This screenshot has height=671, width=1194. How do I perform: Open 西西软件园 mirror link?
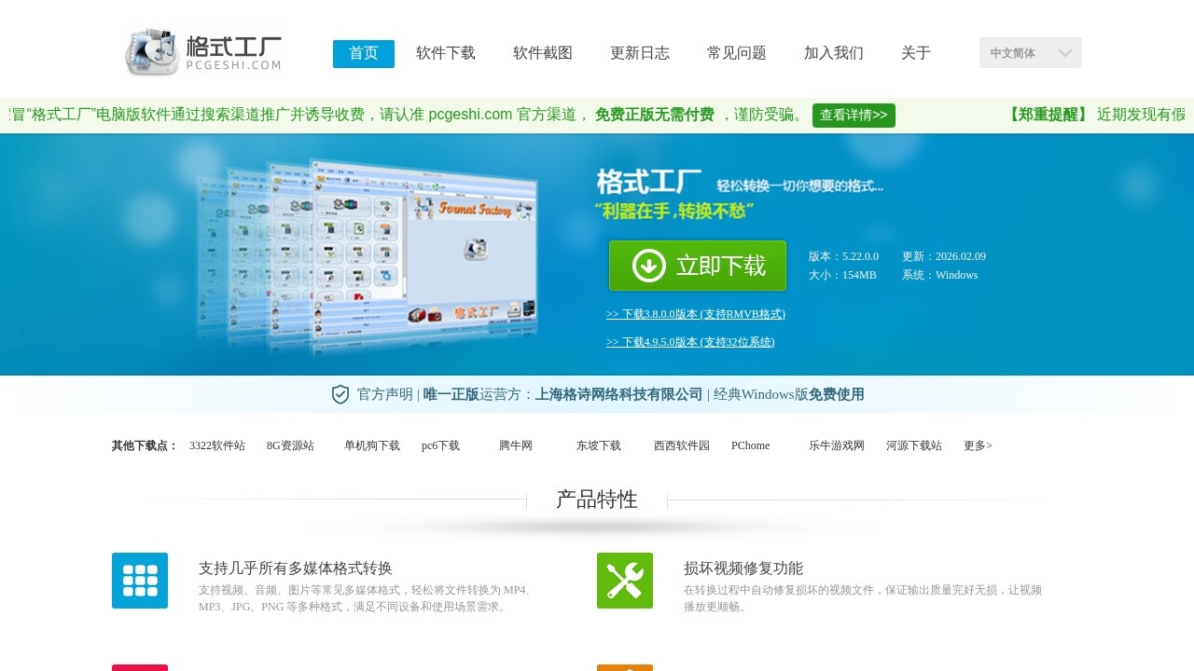tap(682, 445)
